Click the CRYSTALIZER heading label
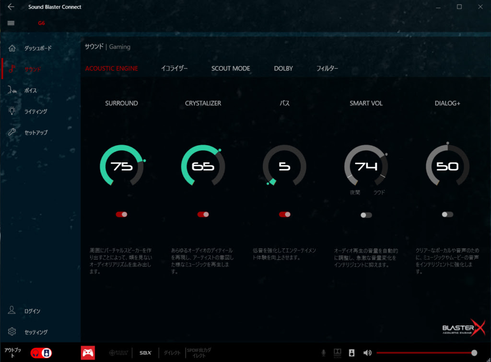The image size is (491, 362). (203, 103)
